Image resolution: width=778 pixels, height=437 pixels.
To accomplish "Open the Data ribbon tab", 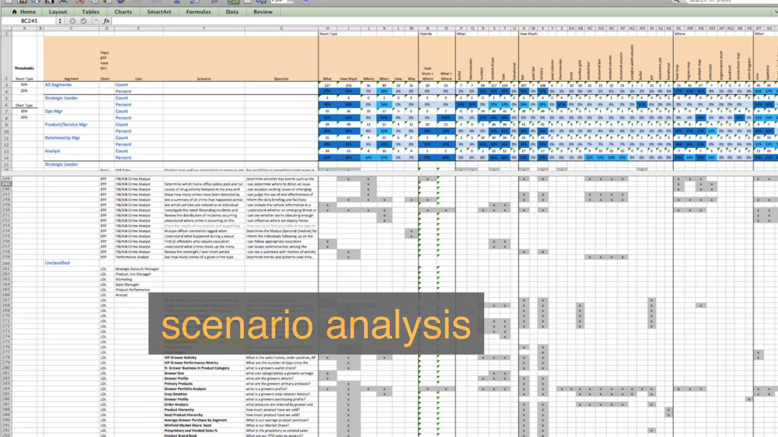I will click(x=232, y=12).
